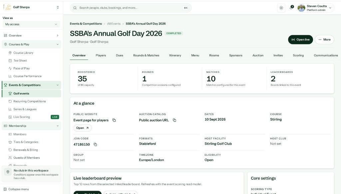
Task: Click the Open live button
Action: (x=300, y=40)
